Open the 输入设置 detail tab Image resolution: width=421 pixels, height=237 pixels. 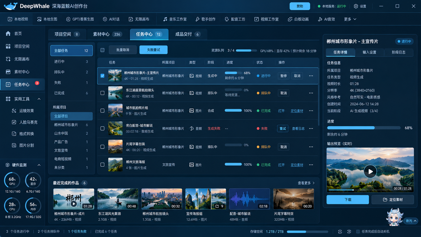point(369,52)
